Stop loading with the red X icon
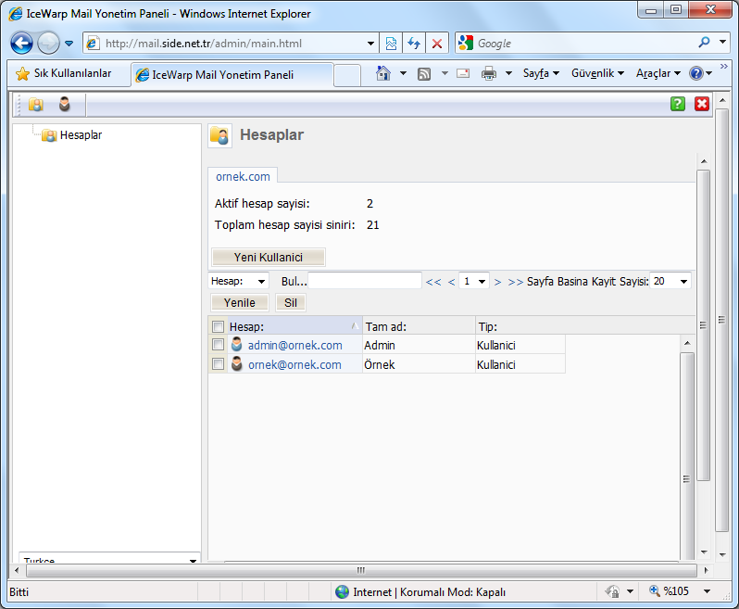This screenshot has height=609, width=739. 437,44
